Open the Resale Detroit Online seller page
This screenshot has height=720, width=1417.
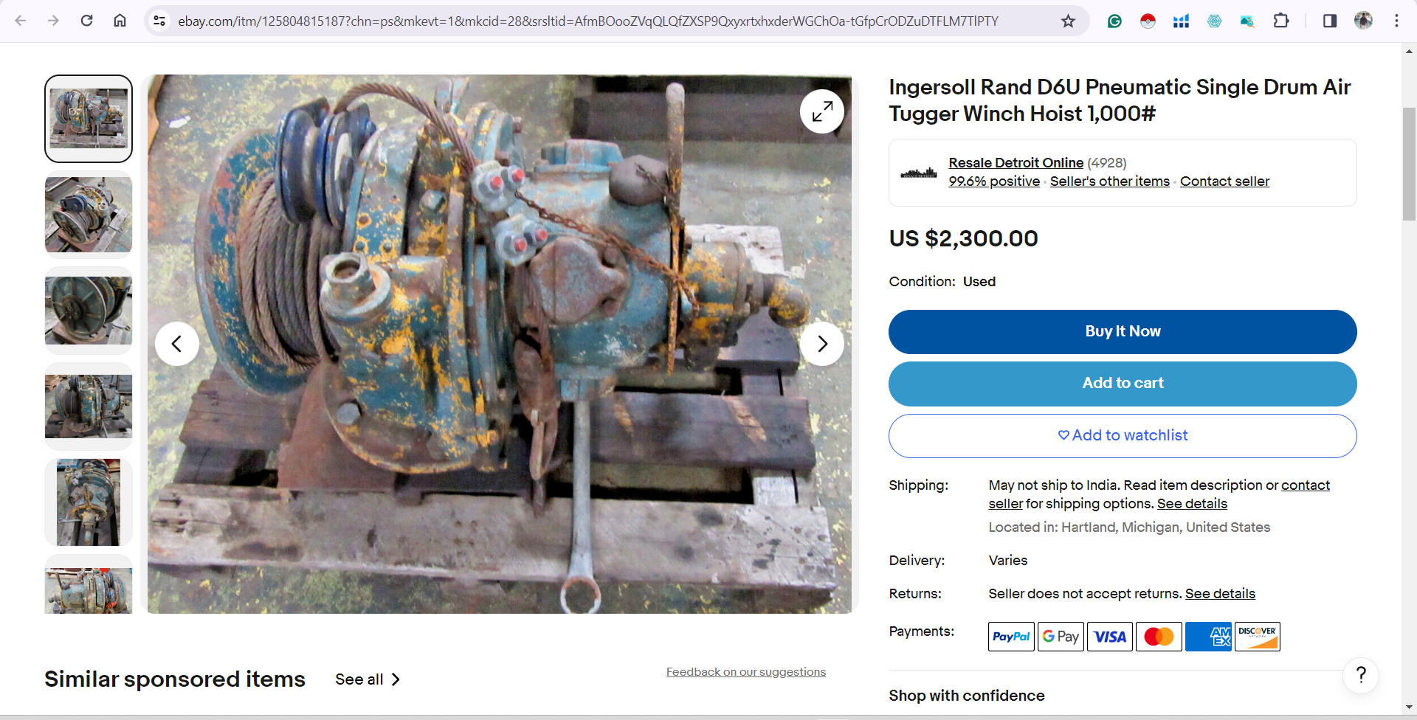click(x=1016, y=162)
